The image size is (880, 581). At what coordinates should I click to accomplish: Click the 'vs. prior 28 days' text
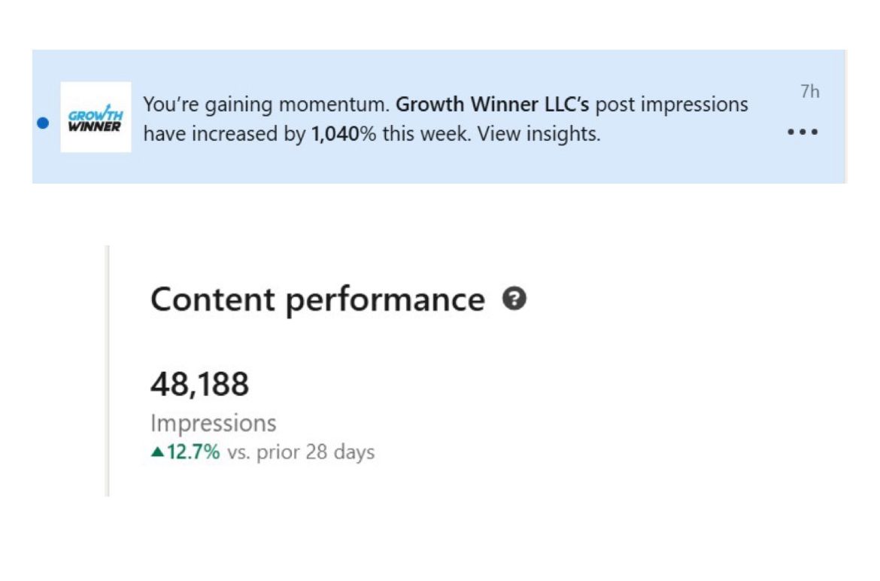[x=300, y=452]
